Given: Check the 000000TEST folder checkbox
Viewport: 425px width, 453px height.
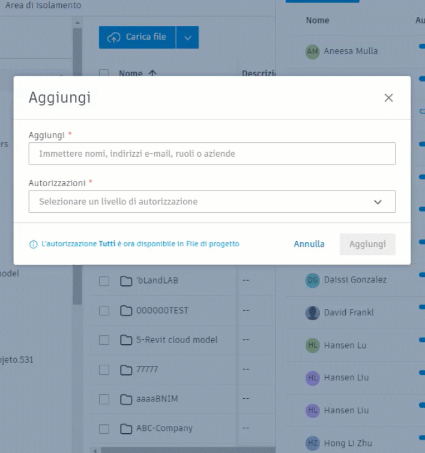Looking at the screenshot, I should pos(104,311).
